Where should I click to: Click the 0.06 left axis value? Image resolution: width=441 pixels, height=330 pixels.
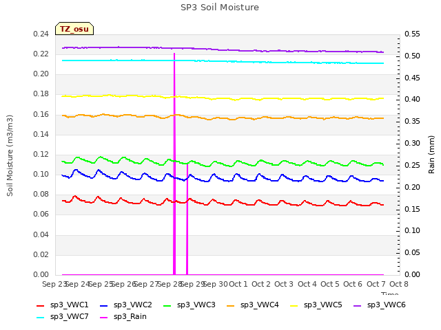pos(41,214)
